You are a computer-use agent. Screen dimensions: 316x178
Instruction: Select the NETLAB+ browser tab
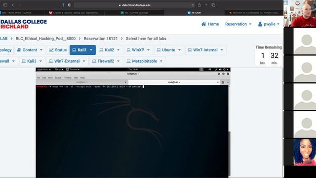click(x=194, y=13)
